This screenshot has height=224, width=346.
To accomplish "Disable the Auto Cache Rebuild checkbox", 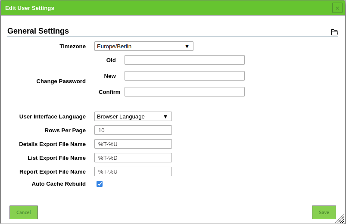I will pyautogui.click(x=100, y=184).
